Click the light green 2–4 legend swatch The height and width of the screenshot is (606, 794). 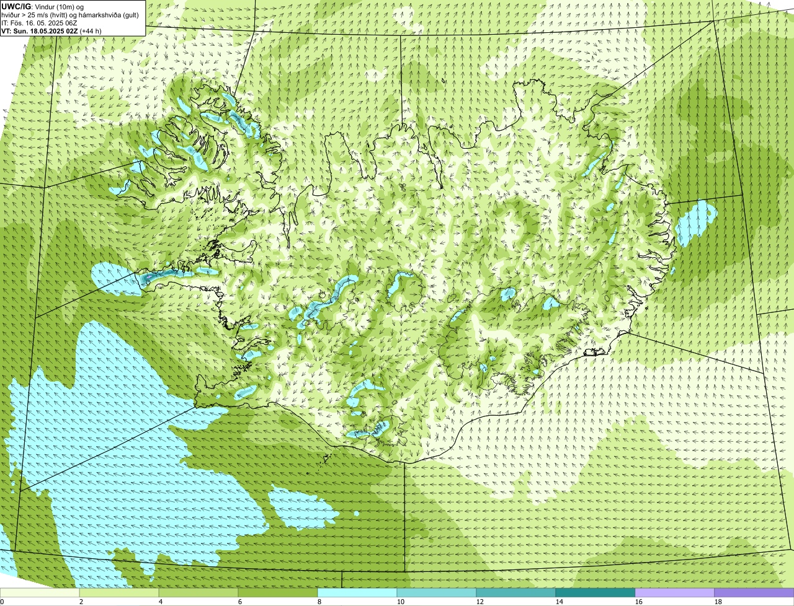[119, 592]
